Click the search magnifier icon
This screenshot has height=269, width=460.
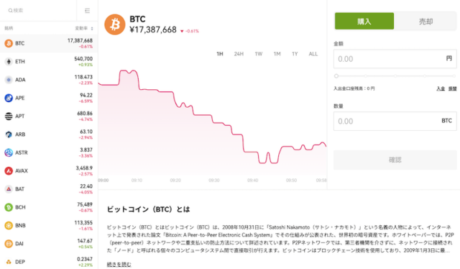point(10,11)
